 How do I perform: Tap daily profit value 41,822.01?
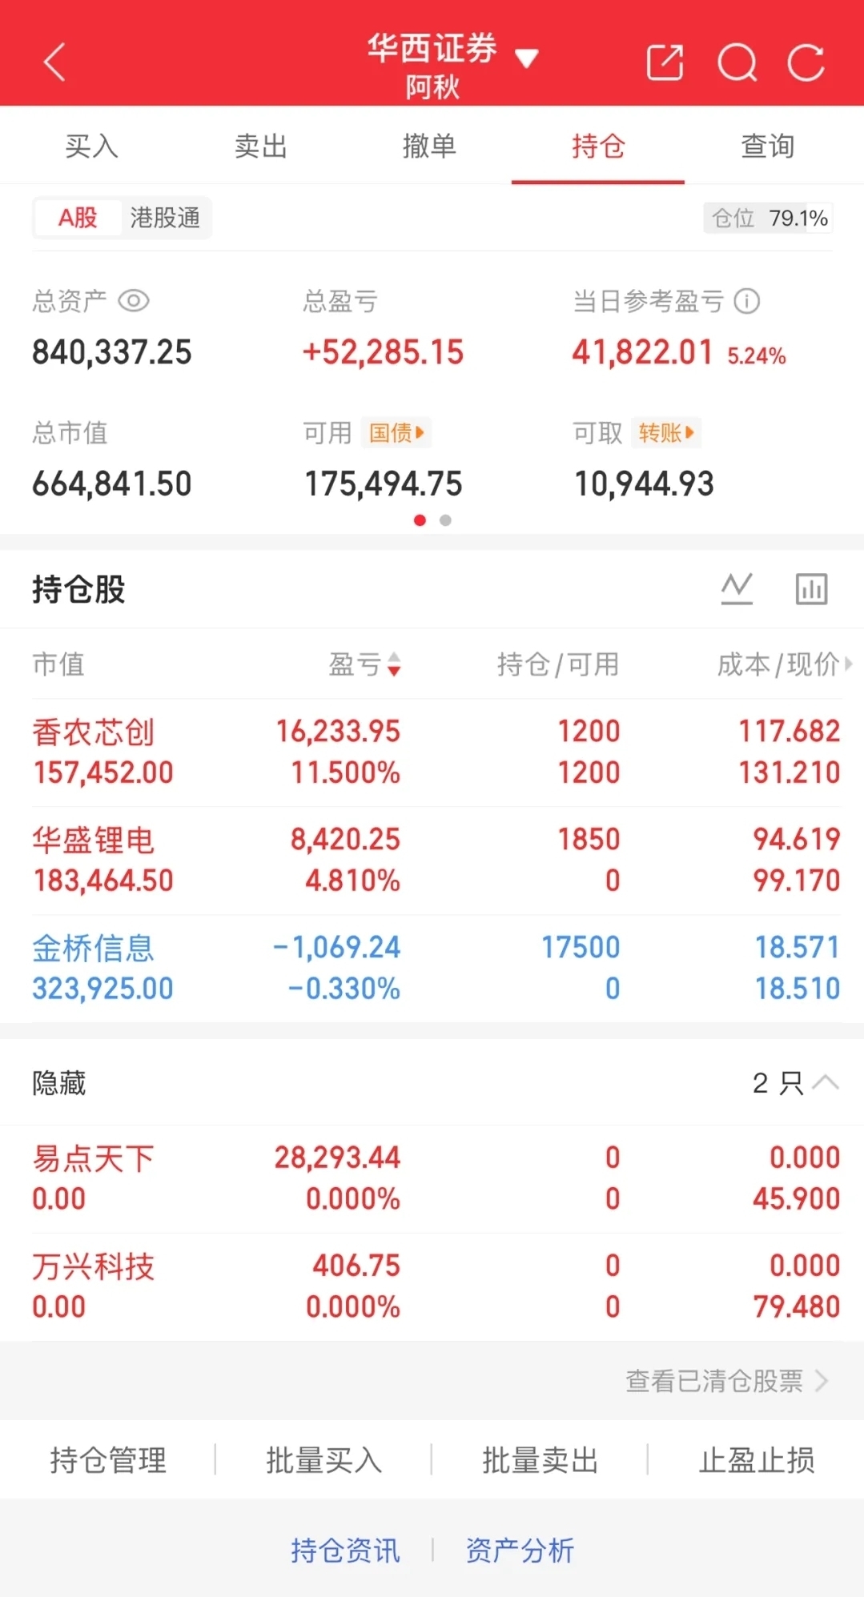pos(642,352)
